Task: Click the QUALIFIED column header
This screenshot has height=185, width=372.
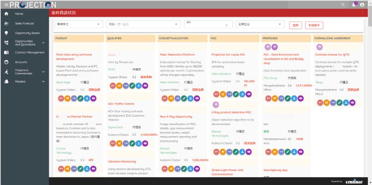Action: coord(131,38)
